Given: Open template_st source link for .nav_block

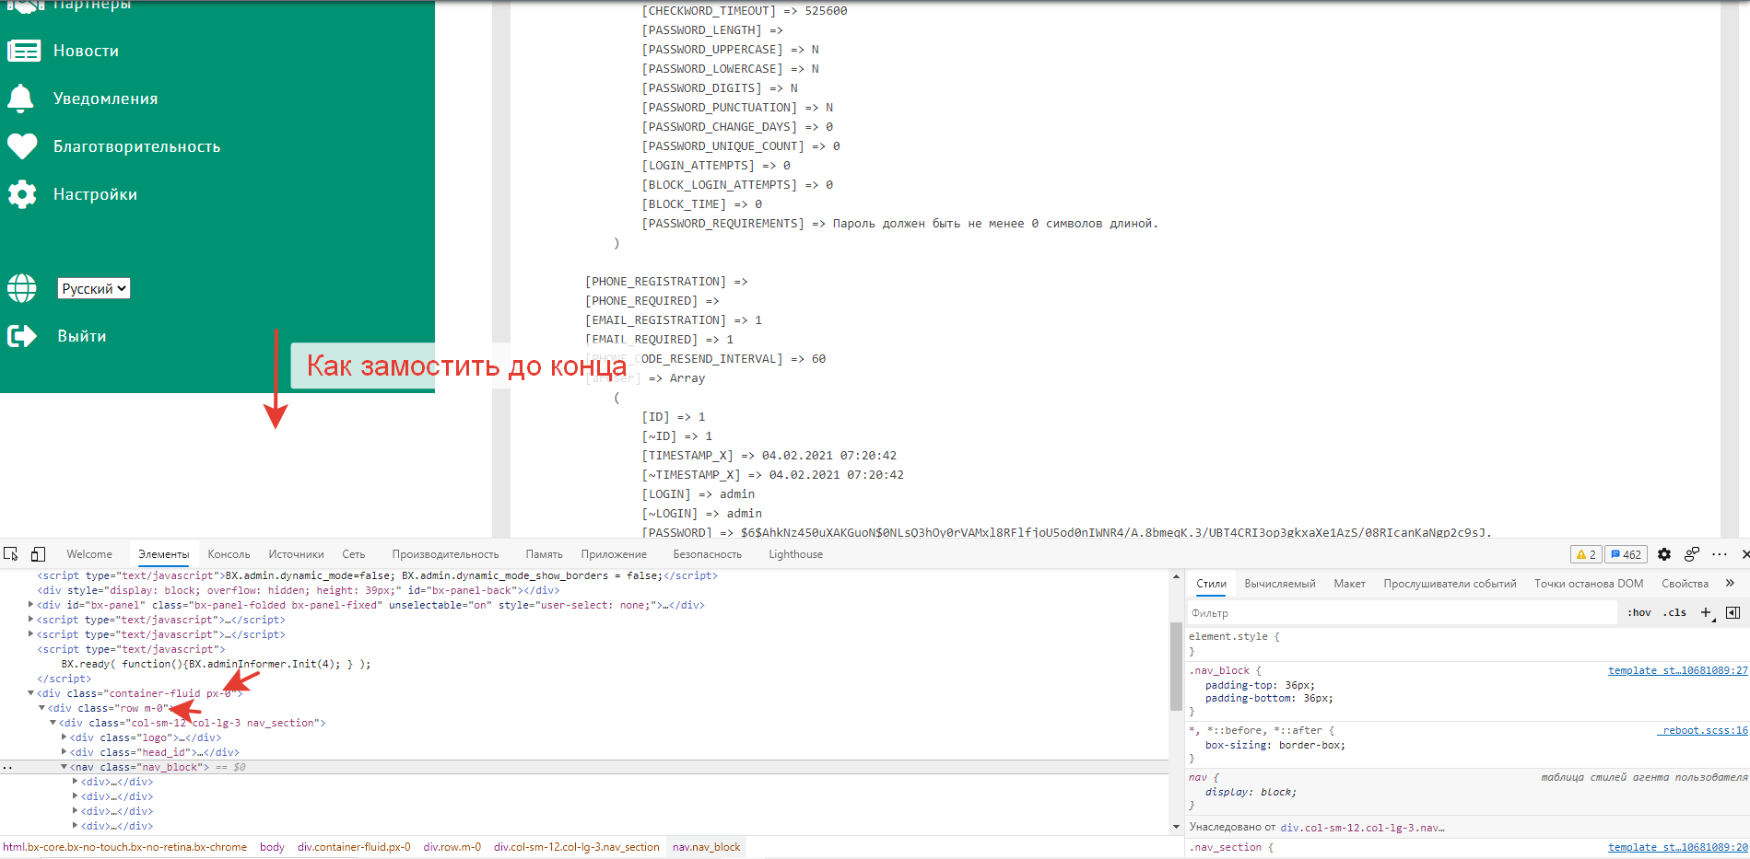Looking at the screenshot, I should tap(1677, 670).
